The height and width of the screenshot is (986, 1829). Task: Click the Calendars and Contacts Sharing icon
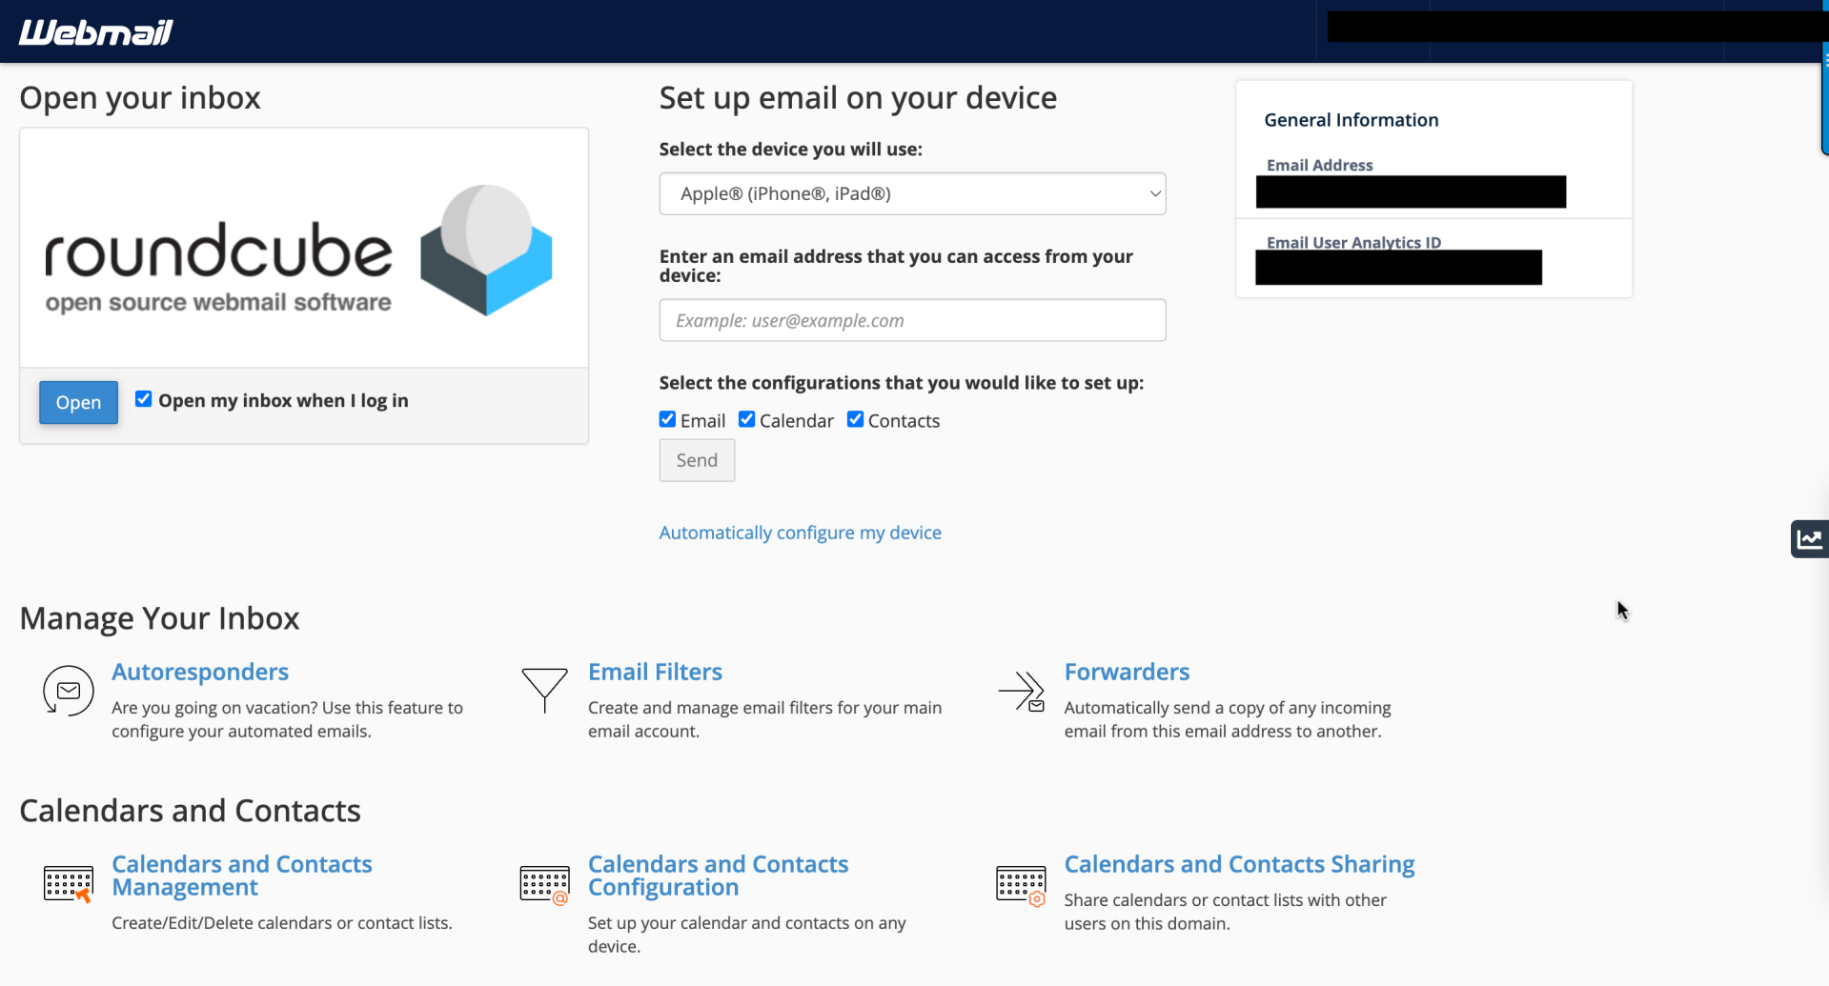tap(1021, 885)
